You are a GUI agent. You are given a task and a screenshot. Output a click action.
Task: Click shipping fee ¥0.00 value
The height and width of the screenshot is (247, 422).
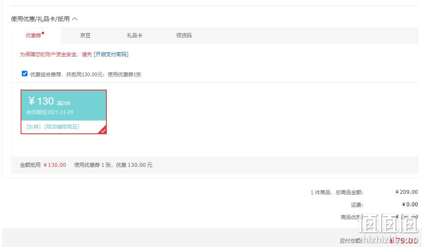tap(410, 205)
